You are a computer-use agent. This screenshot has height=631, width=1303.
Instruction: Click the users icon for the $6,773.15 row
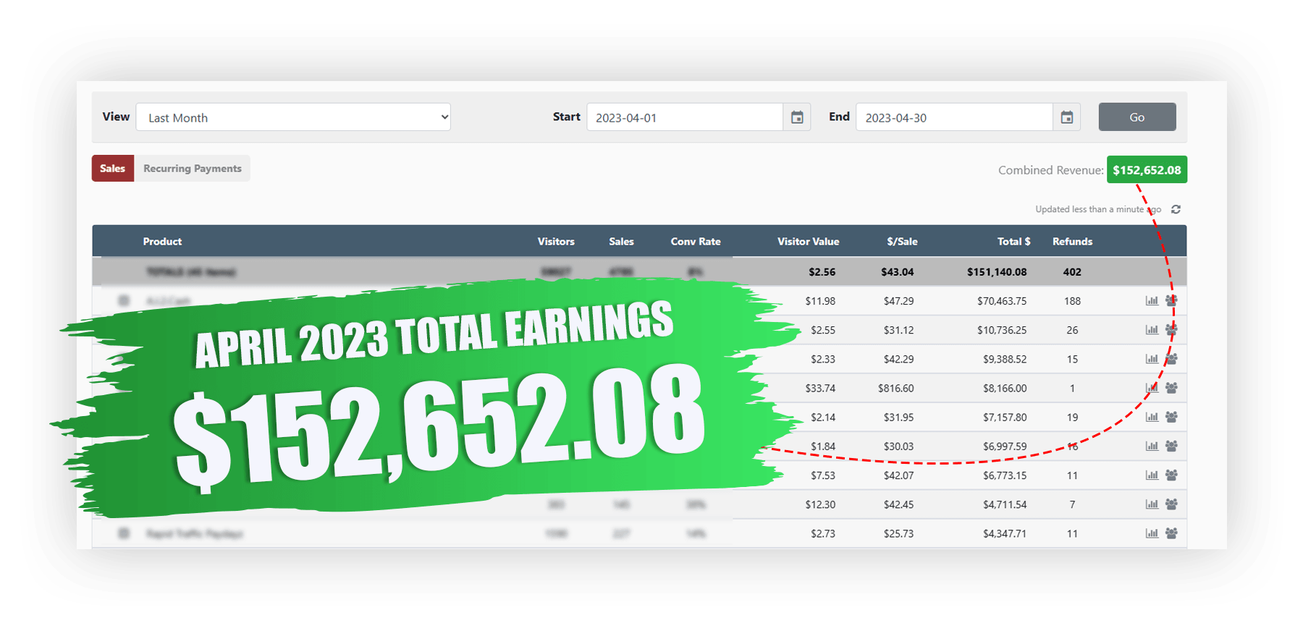coord(1171,475)
